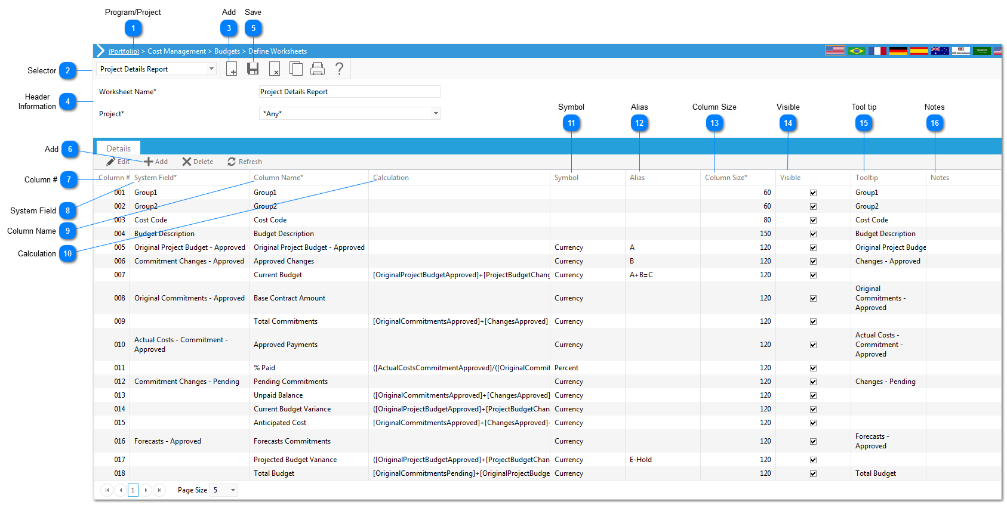
Task: Save the worksheet with the floppy disk icon
Action: point(253,69)
